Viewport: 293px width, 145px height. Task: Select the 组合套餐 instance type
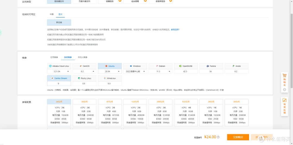(135, 2)
